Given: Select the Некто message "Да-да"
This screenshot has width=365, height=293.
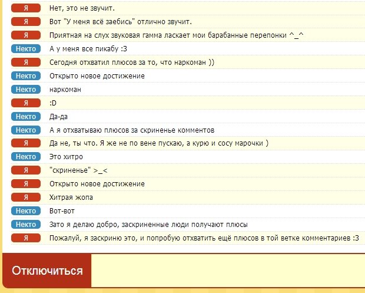Looking at the screenshot, I should (59, 117).
